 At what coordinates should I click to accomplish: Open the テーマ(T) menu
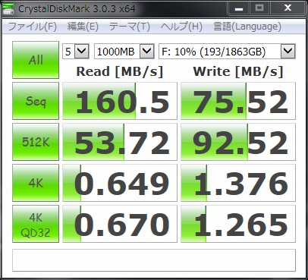pos(130,27)
